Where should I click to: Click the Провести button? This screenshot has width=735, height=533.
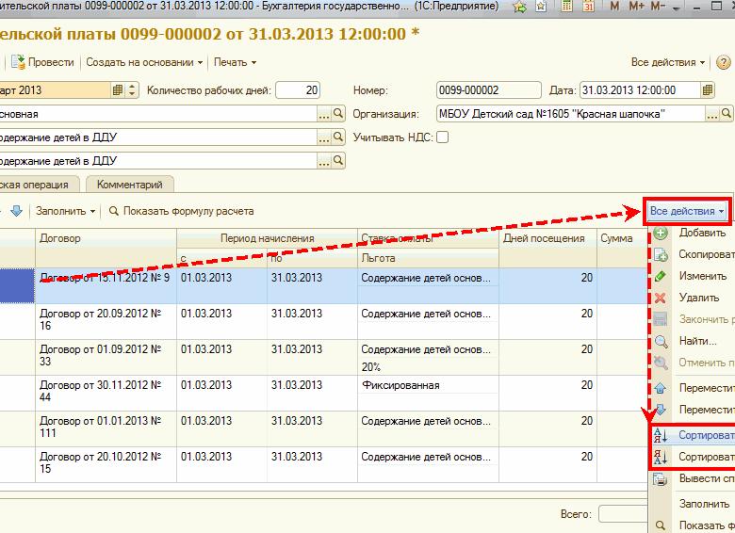42,62
